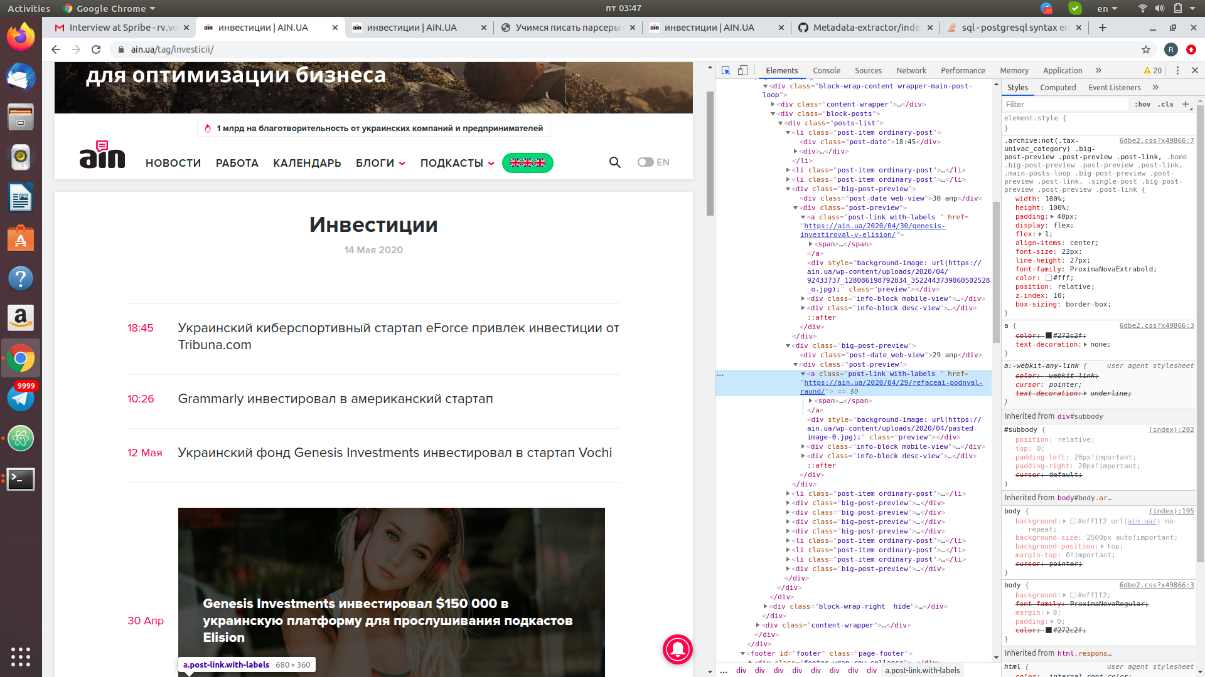This screenshot has width=1205, height=677.
Task: Click the 20 warnings indicator in DevTools
Action: coord(1153,71)
